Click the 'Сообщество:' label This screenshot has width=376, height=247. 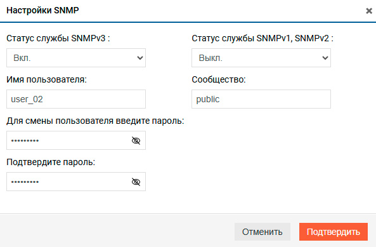pos(219,80)
